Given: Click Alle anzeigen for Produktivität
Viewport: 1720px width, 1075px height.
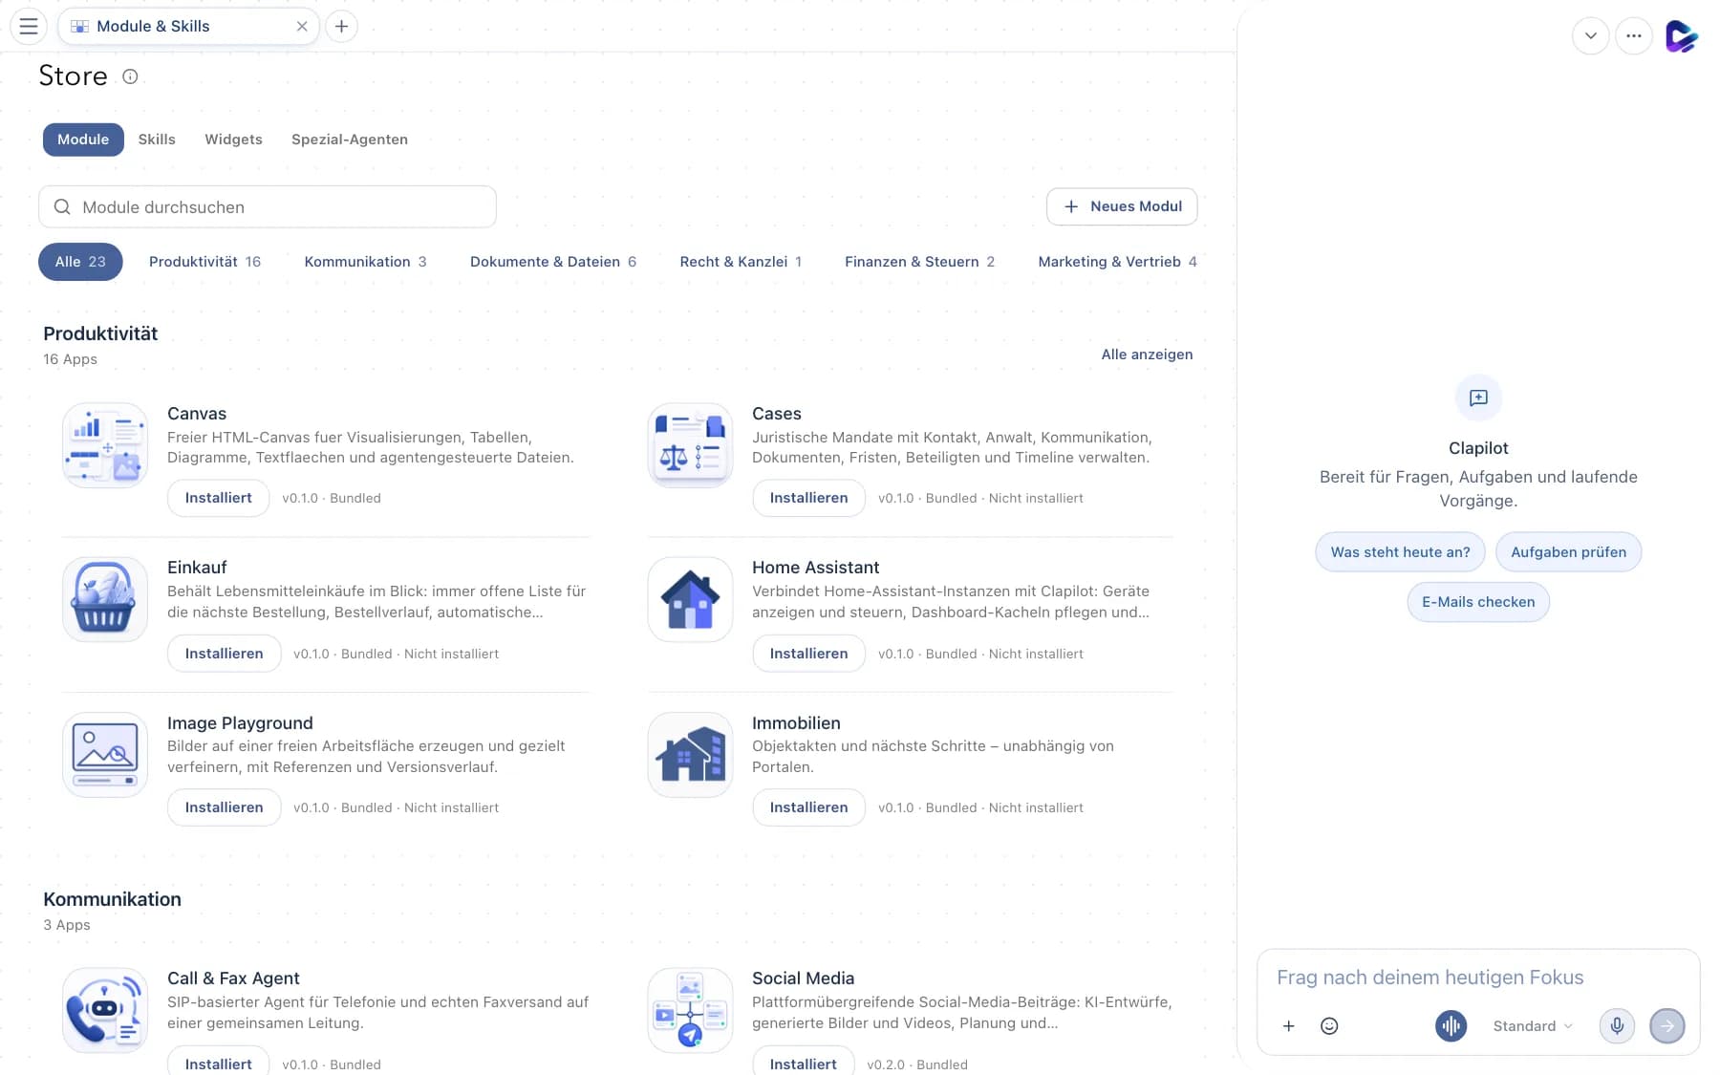Looking at the screenshot, I should point(1147,355).
